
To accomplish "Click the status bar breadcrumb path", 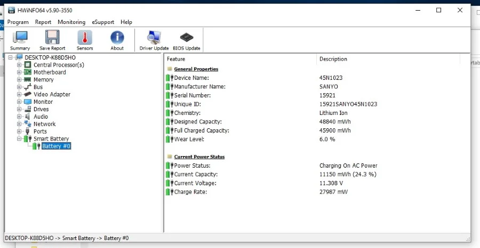I will click(67, 238).
